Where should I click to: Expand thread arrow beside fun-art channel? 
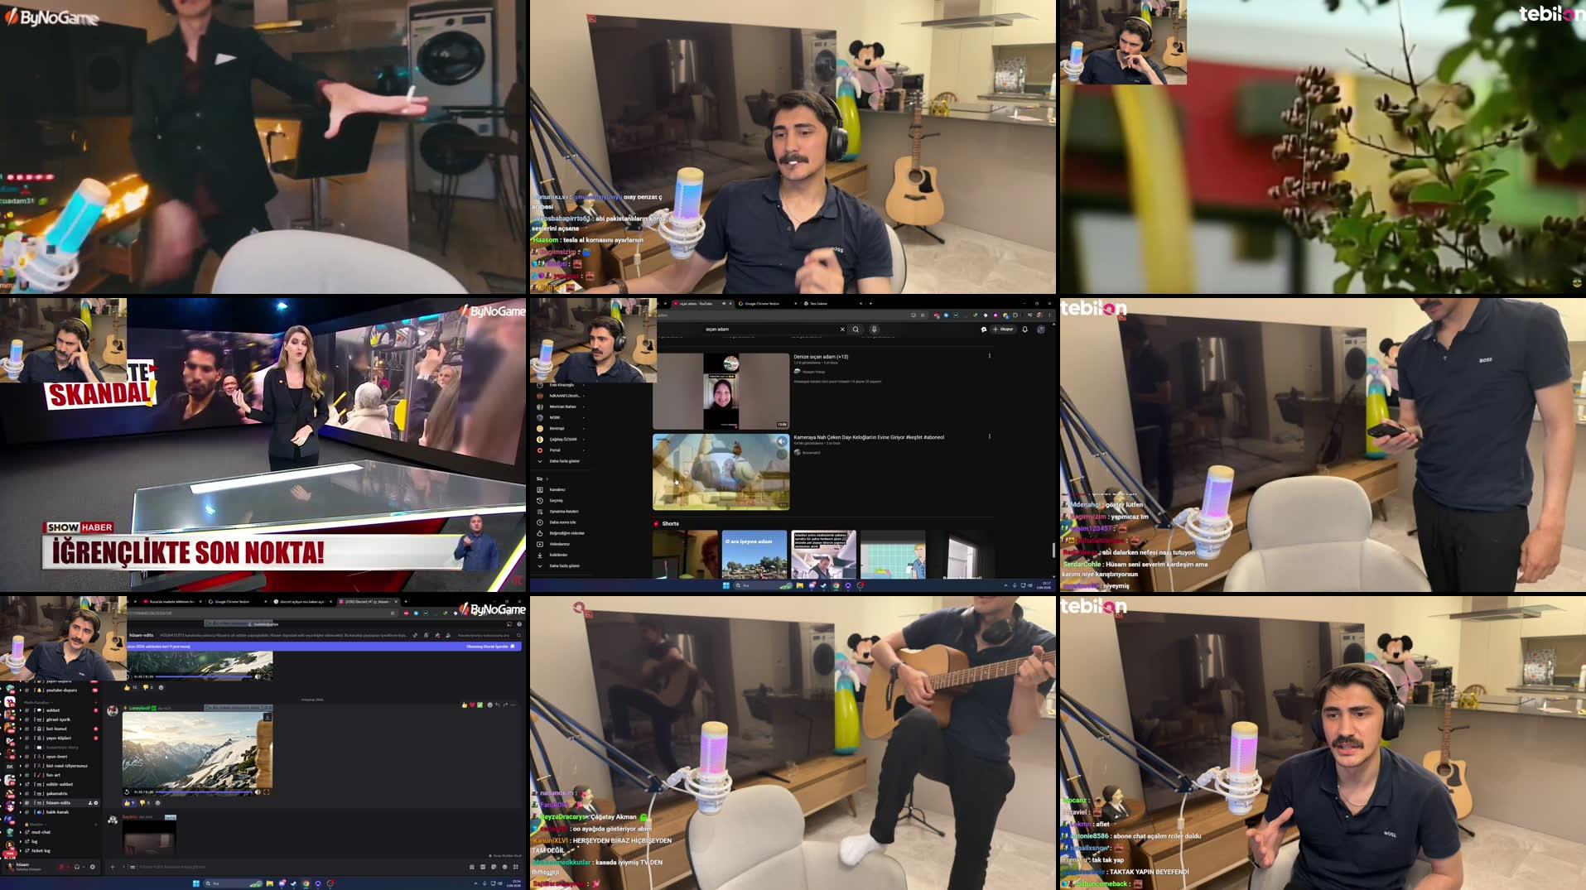21,775
